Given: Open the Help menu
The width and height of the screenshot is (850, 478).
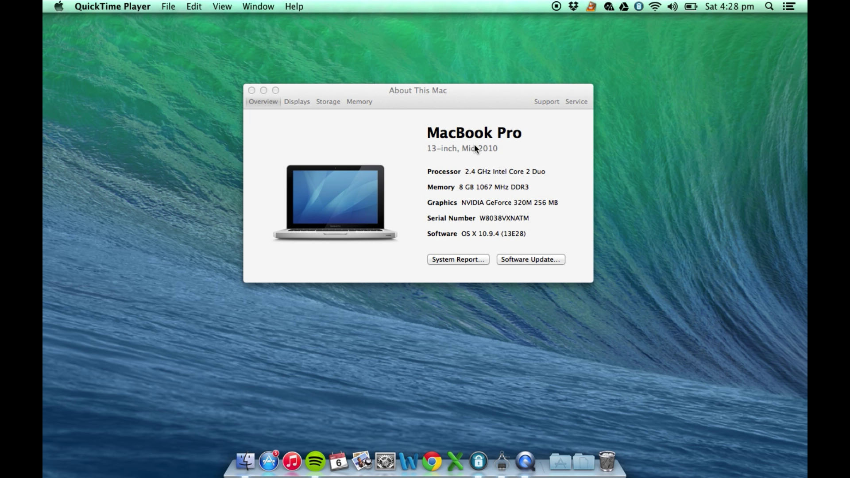Looking at the screenshot, I should click(294, 6).
